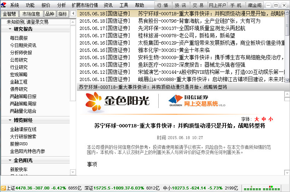
Task: Select the 金智慧 sidebar tab
Action: pos(9,14)
